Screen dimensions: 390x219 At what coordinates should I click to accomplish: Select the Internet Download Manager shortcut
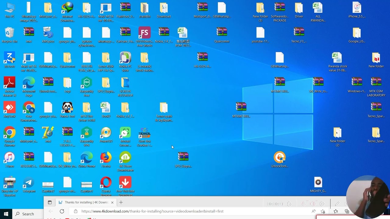coord(67,12)
